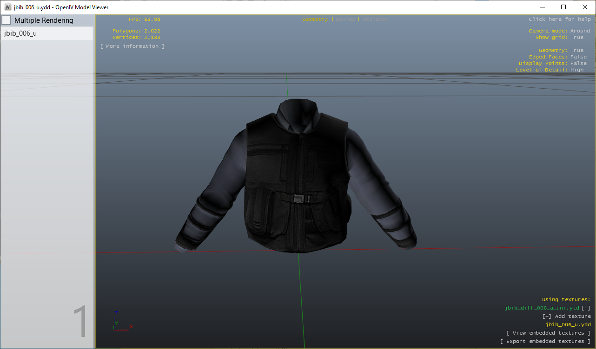Enable Display Points option

coord(578,63)
